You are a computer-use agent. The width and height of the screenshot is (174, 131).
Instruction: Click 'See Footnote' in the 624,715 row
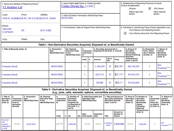(x=162, y=75)
